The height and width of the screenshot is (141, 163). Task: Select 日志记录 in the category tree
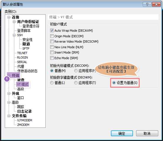point(24,111)
